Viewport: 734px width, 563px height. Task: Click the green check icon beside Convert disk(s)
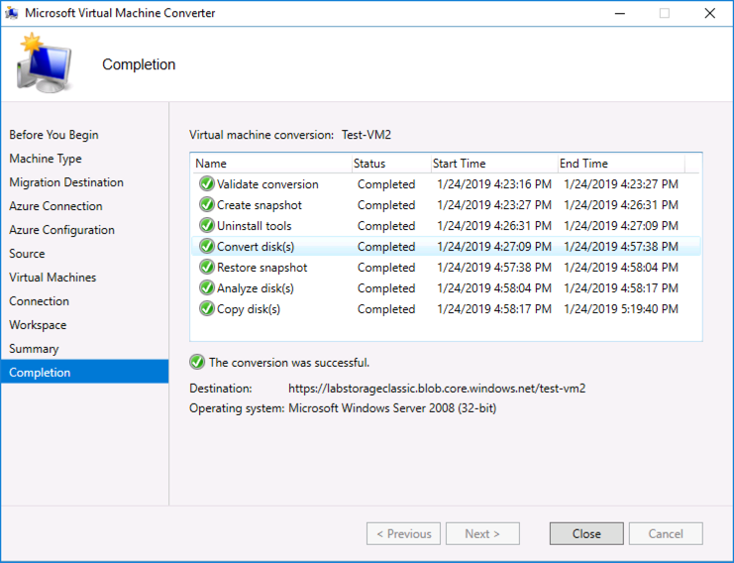(206, 247)
